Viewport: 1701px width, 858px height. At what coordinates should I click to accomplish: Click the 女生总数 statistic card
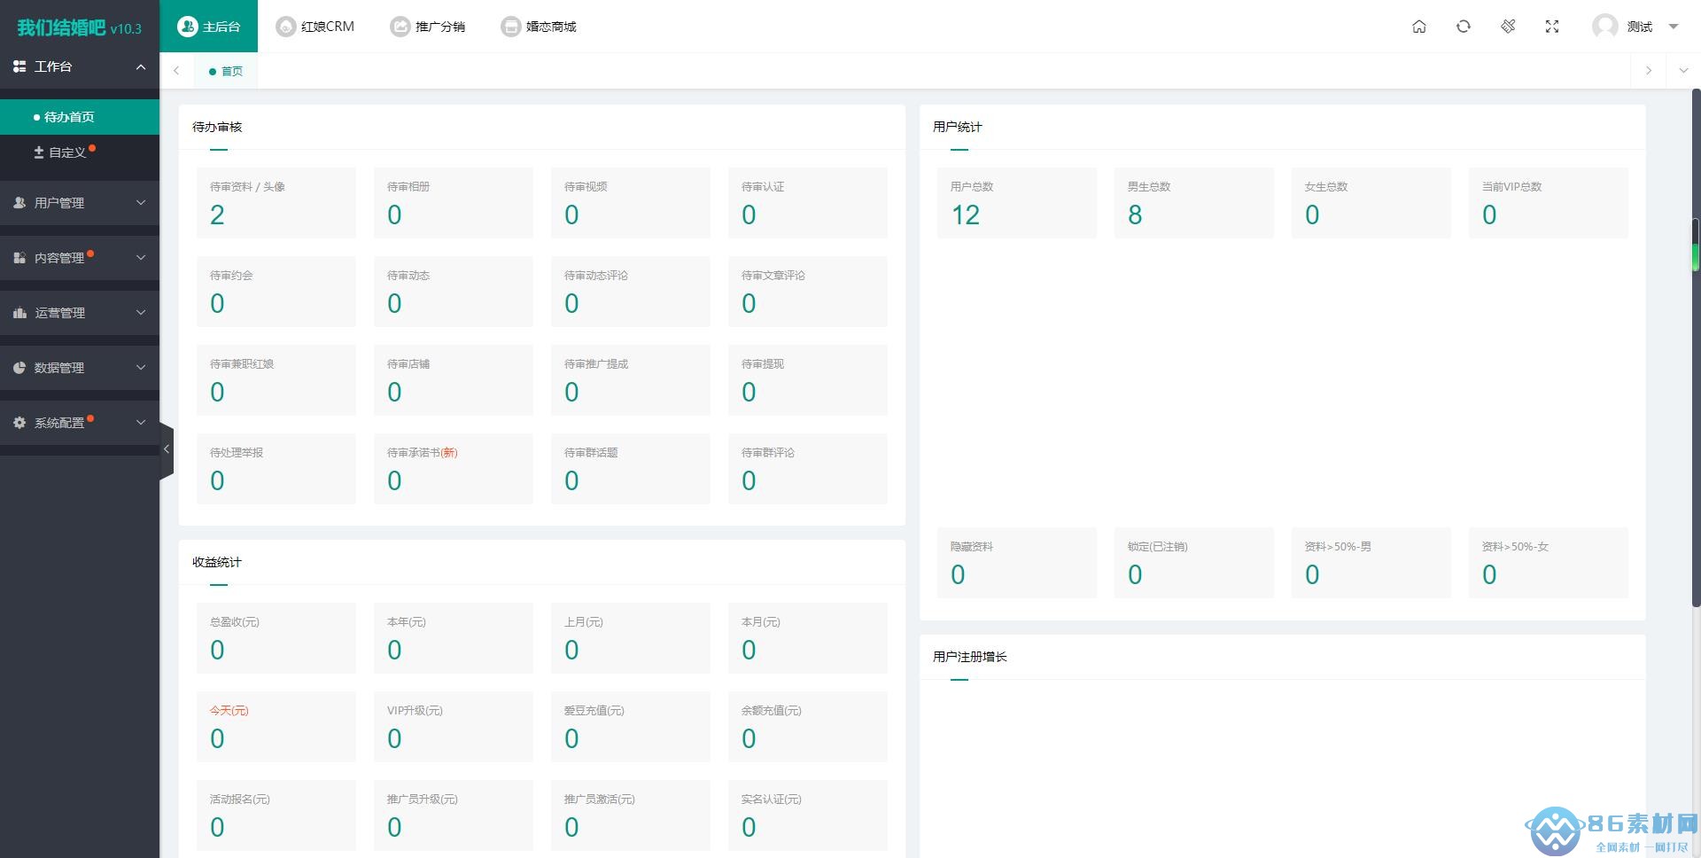[1371, 203]
